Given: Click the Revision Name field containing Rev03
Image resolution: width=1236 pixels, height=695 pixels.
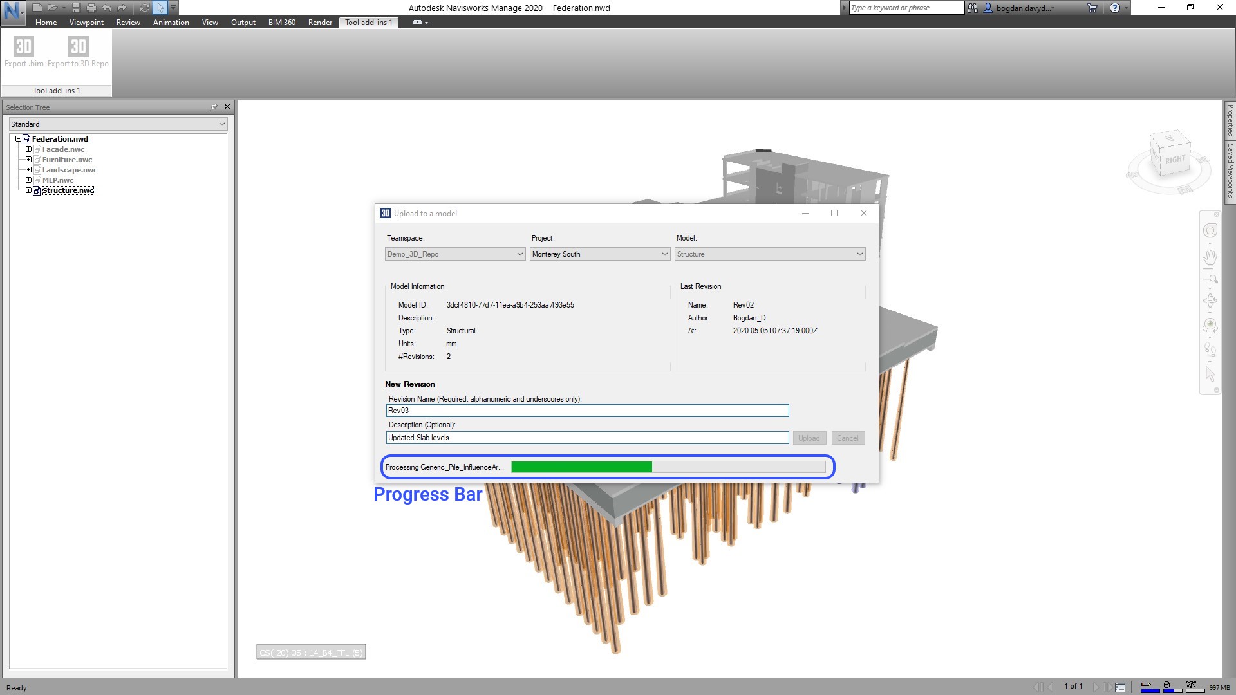Looking at the screenshot, I should [586, 411].
